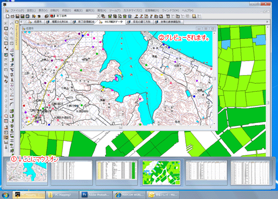The height and width of the screenshot is (199, 278).
Task: Select the 佐渡市 map preview thumbnail
Action: tap(27, 172)
